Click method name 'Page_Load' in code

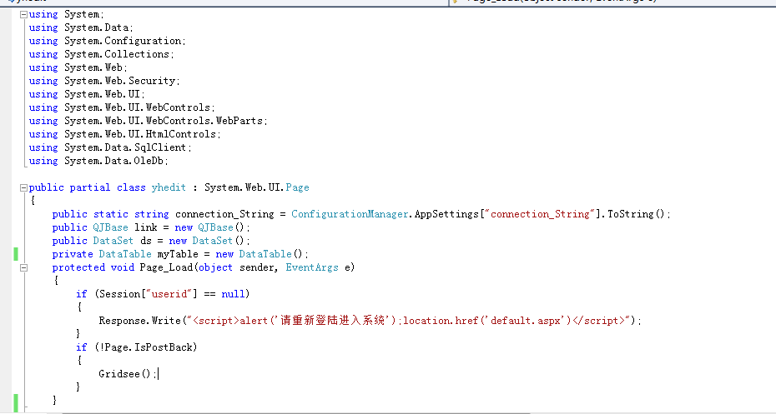[166, 267]
